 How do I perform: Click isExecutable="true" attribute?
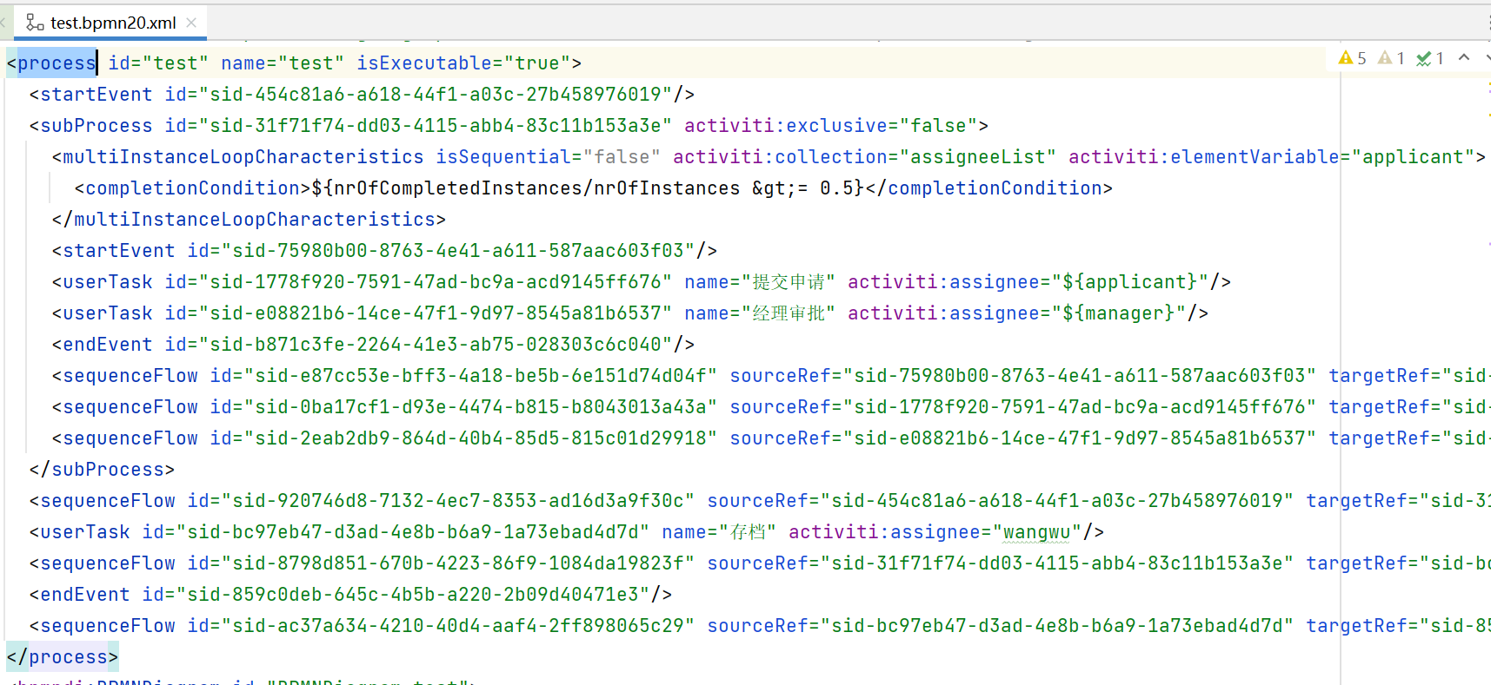(x=463, y=63)
